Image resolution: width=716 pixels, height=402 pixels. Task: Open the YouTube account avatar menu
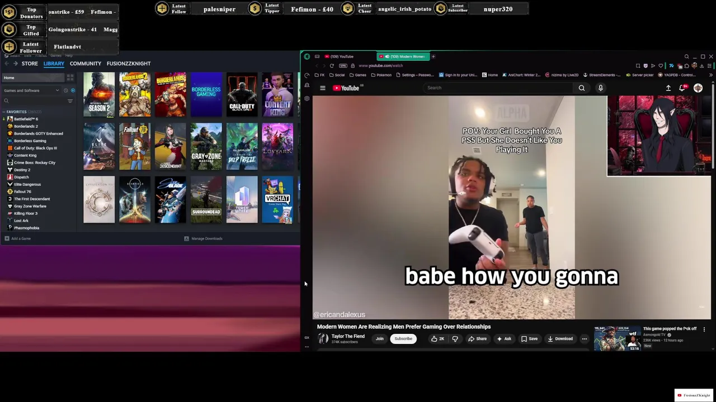click(x=698, y=88)
